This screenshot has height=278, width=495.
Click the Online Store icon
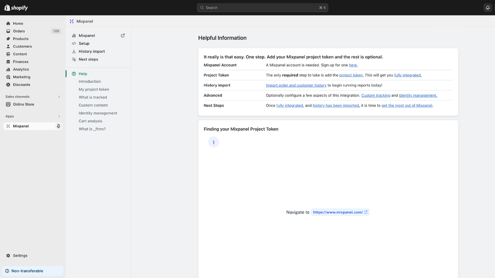pyautogui.click(x=8, y=104)
